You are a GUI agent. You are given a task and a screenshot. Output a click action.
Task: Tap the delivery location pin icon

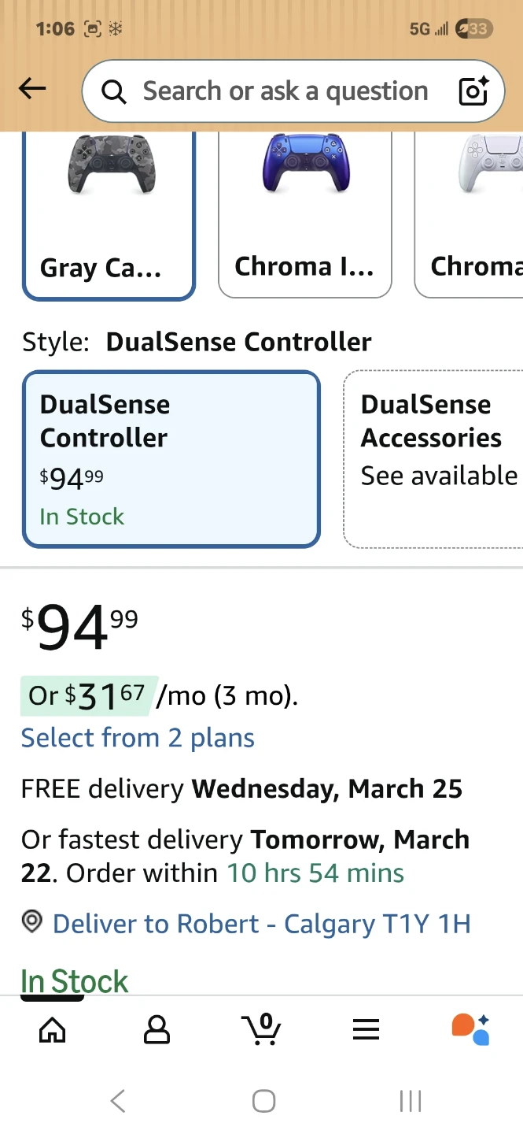(31, 923)
